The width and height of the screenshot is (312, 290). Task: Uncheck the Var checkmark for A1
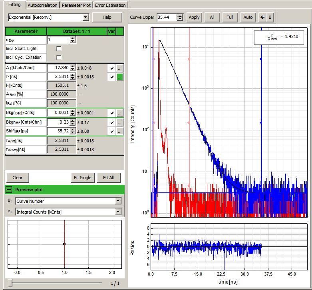(112, 68)
